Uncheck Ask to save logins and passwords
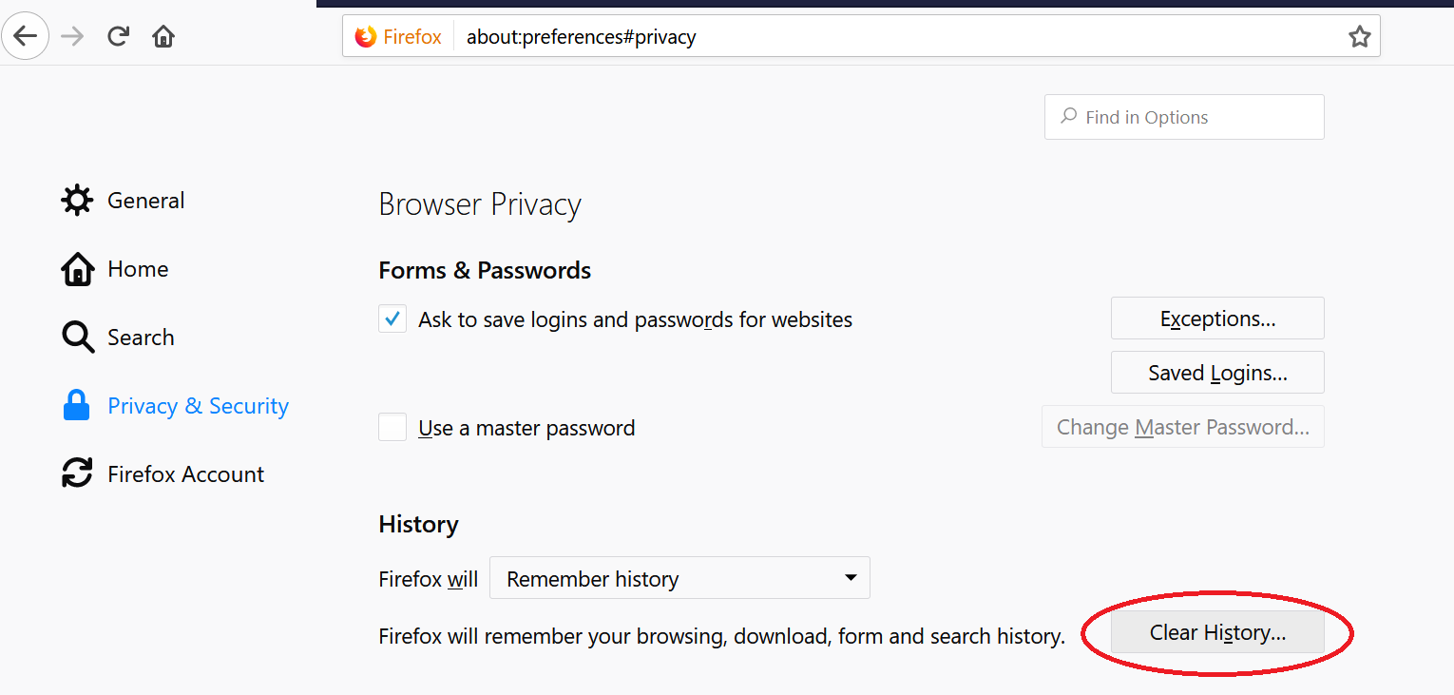1454x695 pixels. tap(392, 319)
